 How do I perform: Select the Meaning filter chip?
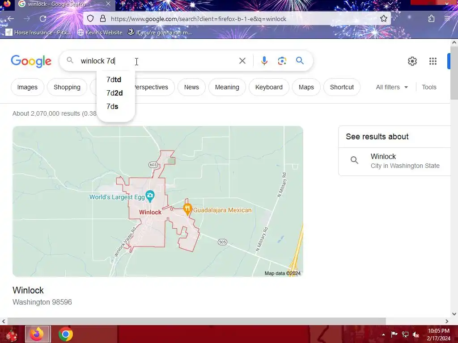click(227, 87)
